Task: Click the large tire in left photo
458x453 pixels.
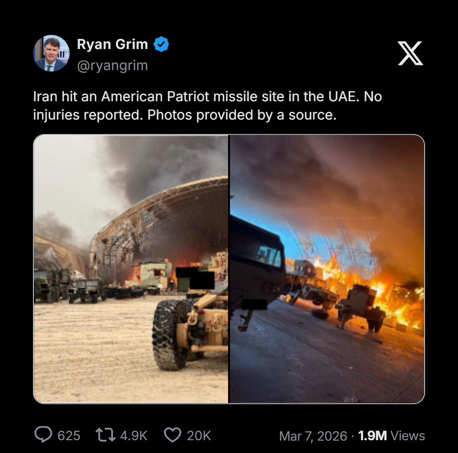Action: (x=169, y=335)
